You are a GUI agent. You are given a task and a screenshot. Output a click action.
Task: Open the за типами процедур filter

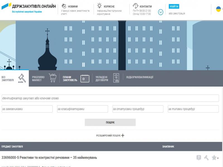[193, 109]
